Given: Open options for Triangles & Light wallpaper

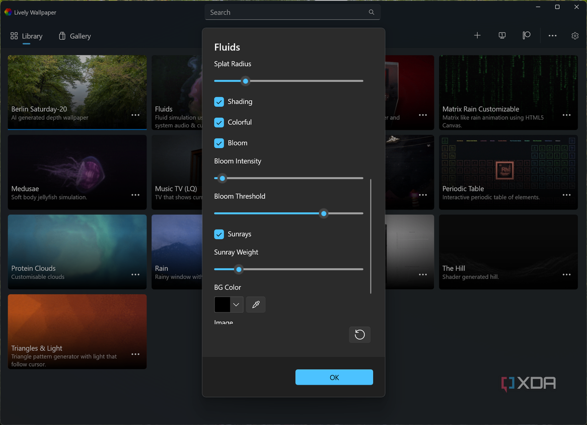Looking at the screenshot, I should [135, 354].
